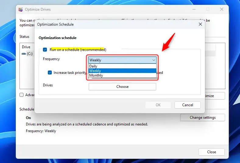Image resolution: width=240 pixels, height=163 pixels.
Task: Click the Drives label in dialog
Action: (48, 85)
